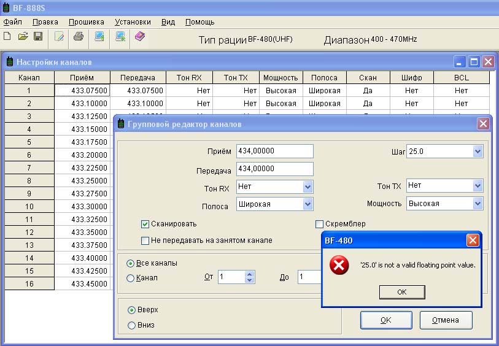This screenshot has height=346, width=499.
Task: Click the radio icon in the Групповой редактор title
Action: pos(121,124)
